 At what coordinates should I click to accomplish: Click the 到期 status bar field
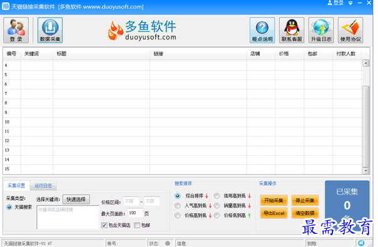329,243
